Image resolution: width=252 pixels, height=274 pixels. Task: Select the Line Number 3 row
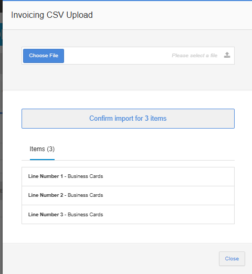(x=128, y=215)
